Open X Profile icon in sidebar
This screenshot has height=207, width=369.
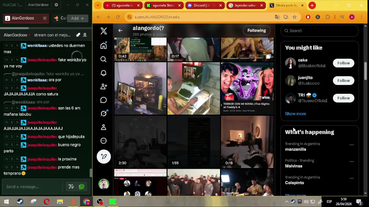[103, 127]
